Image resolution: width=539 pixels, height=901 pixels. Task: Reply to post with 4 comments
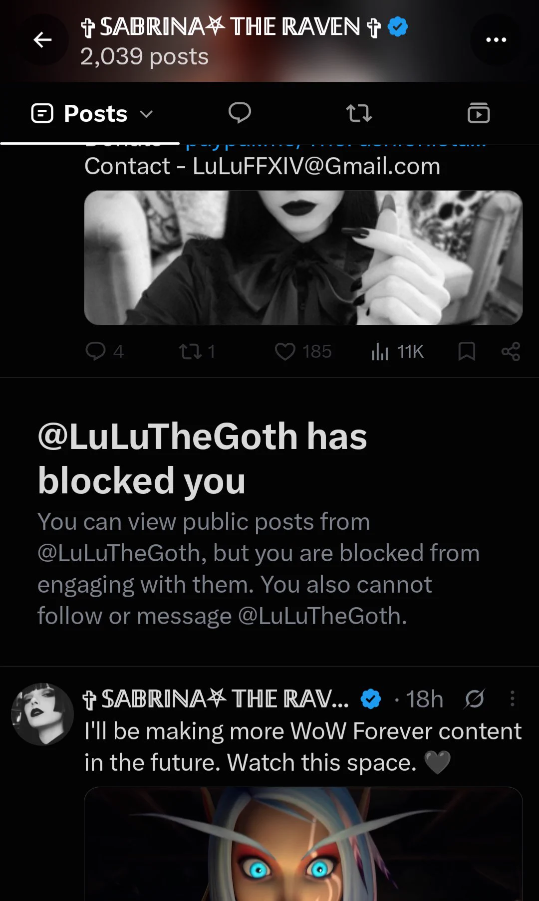click(104, 351)
